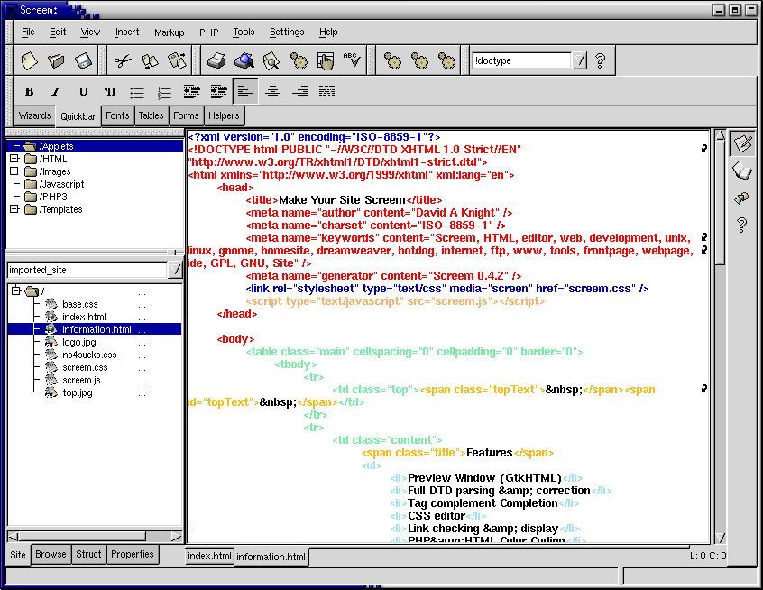Toggle right text alignment
The width and height of the screenshot is (763, 590).
299,91
